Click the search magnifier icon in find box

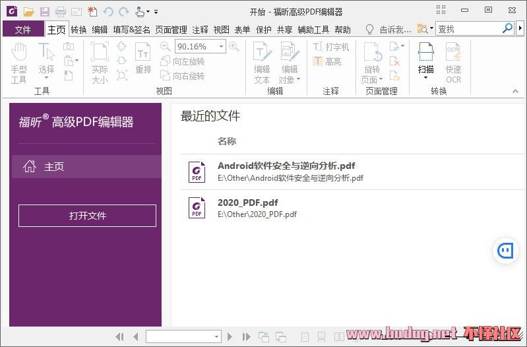pos(507,28)
